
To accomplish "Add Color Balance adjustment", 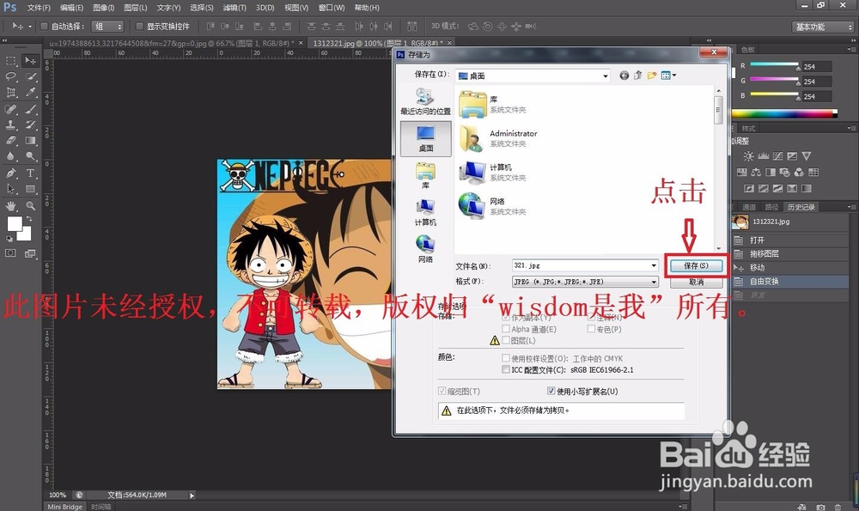I will [756, 172].
